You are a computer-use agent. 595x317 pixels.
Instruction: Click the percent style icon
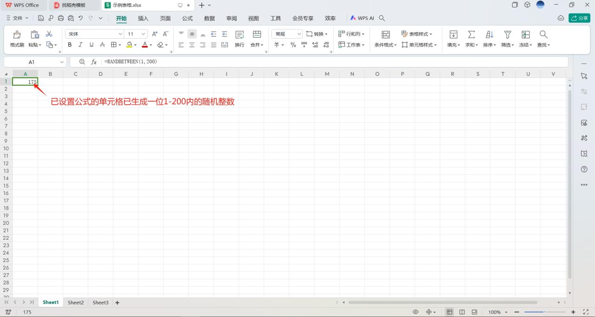(x=293, y=45)
